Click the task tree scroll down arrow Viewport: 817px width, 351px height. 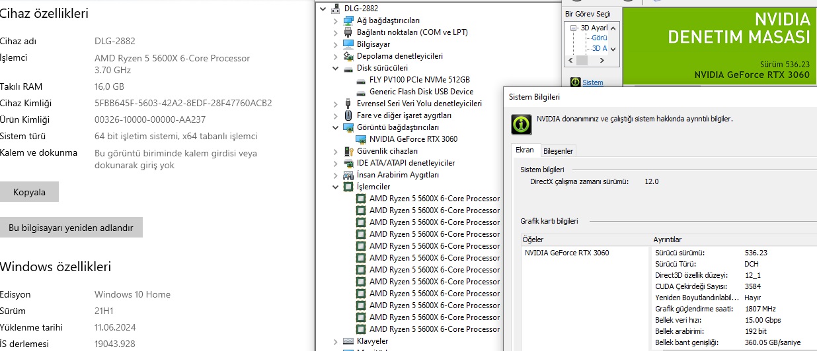[613, 49]
